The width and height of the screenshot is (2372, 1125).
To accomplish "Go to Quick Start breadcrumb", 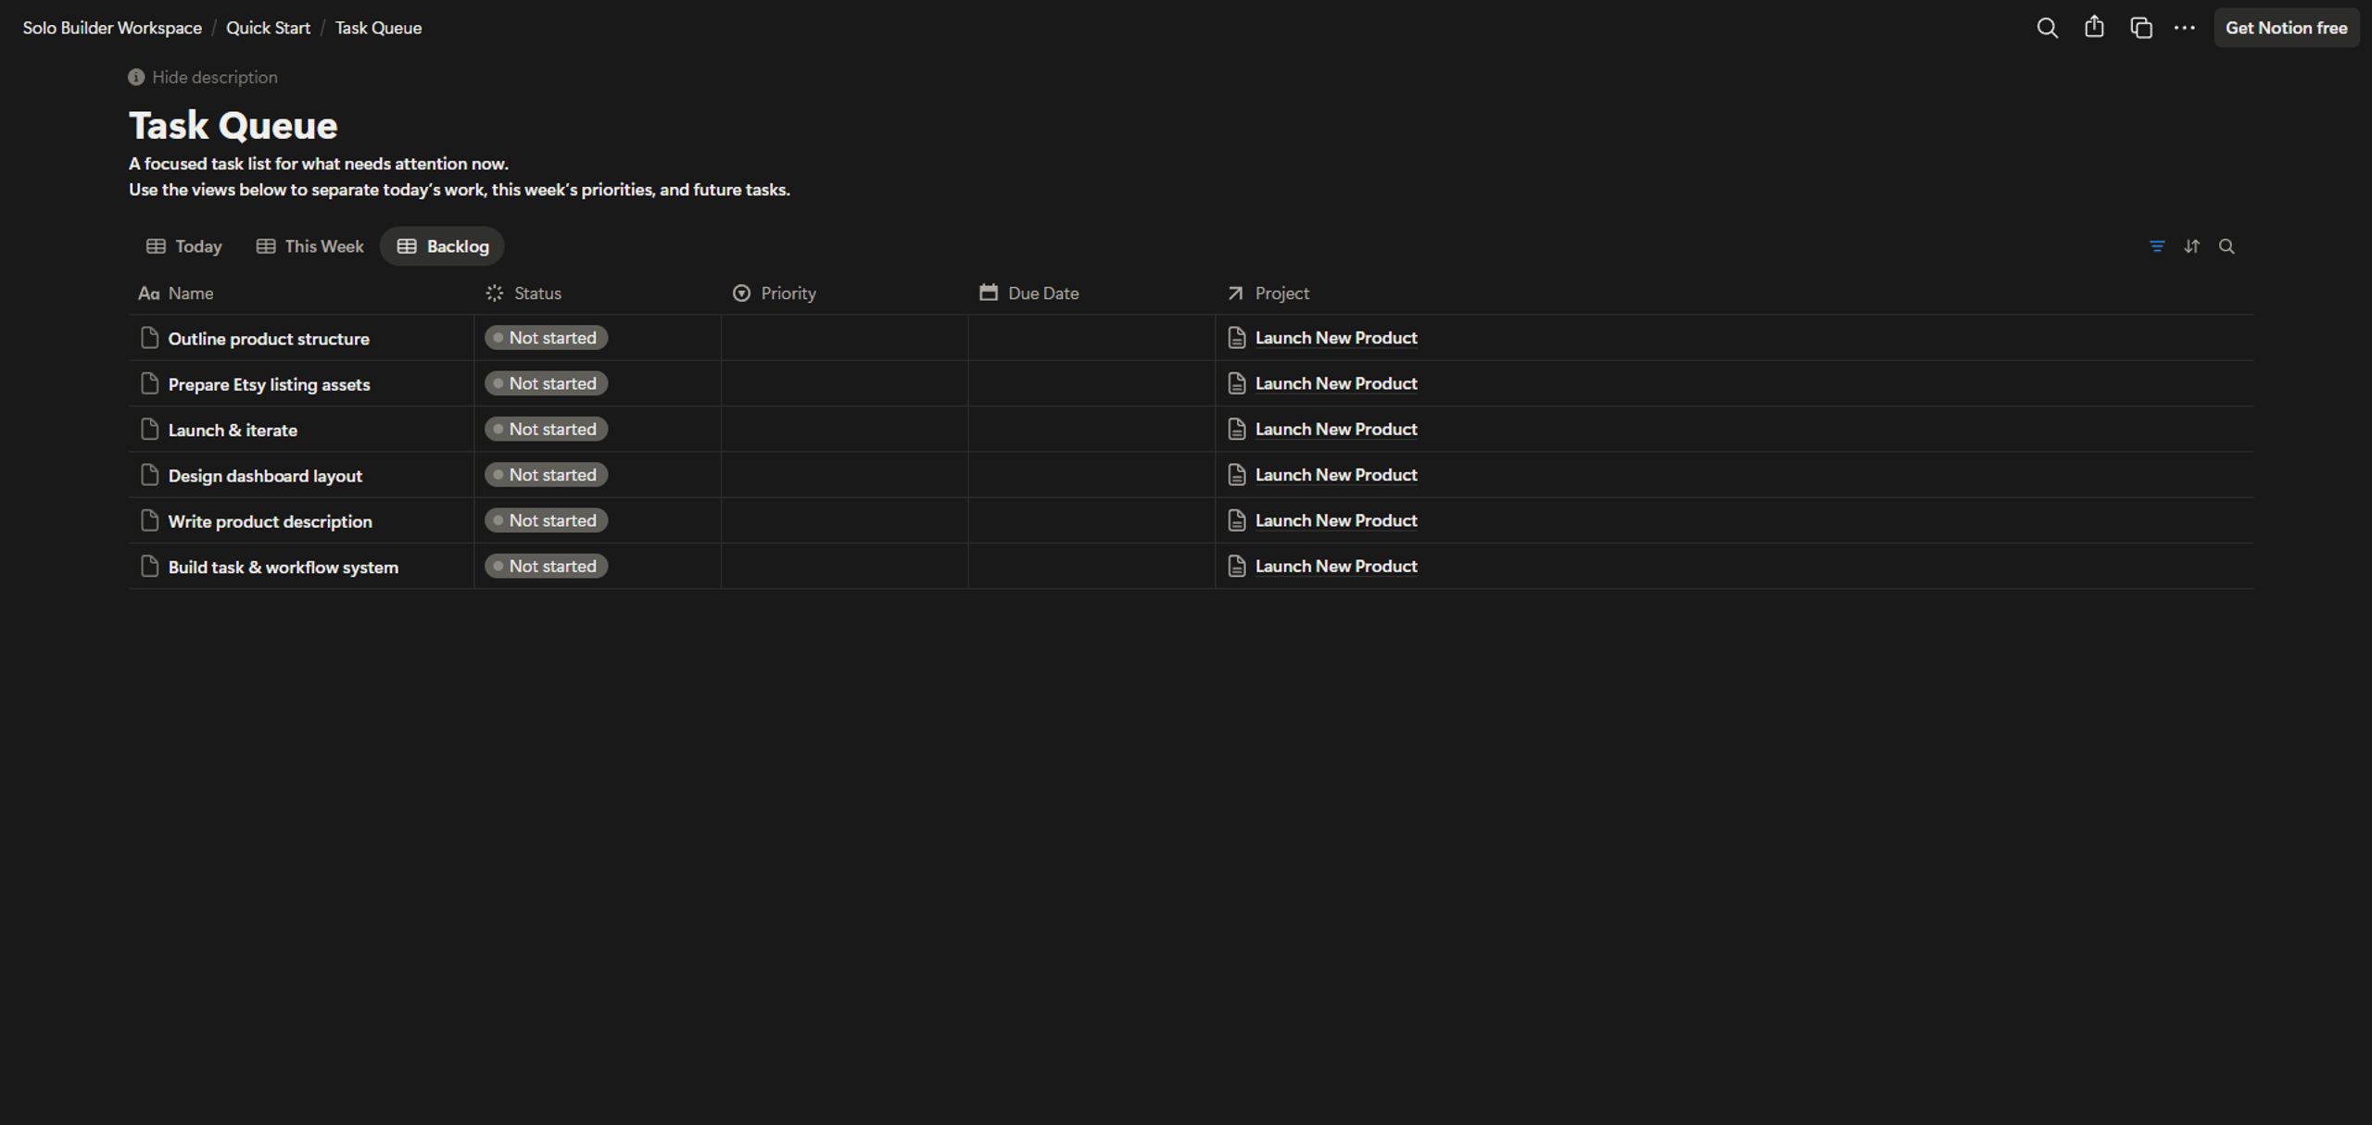I will [x=268, y=28].
